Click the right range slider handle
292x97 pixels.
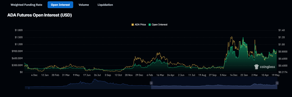277,83
